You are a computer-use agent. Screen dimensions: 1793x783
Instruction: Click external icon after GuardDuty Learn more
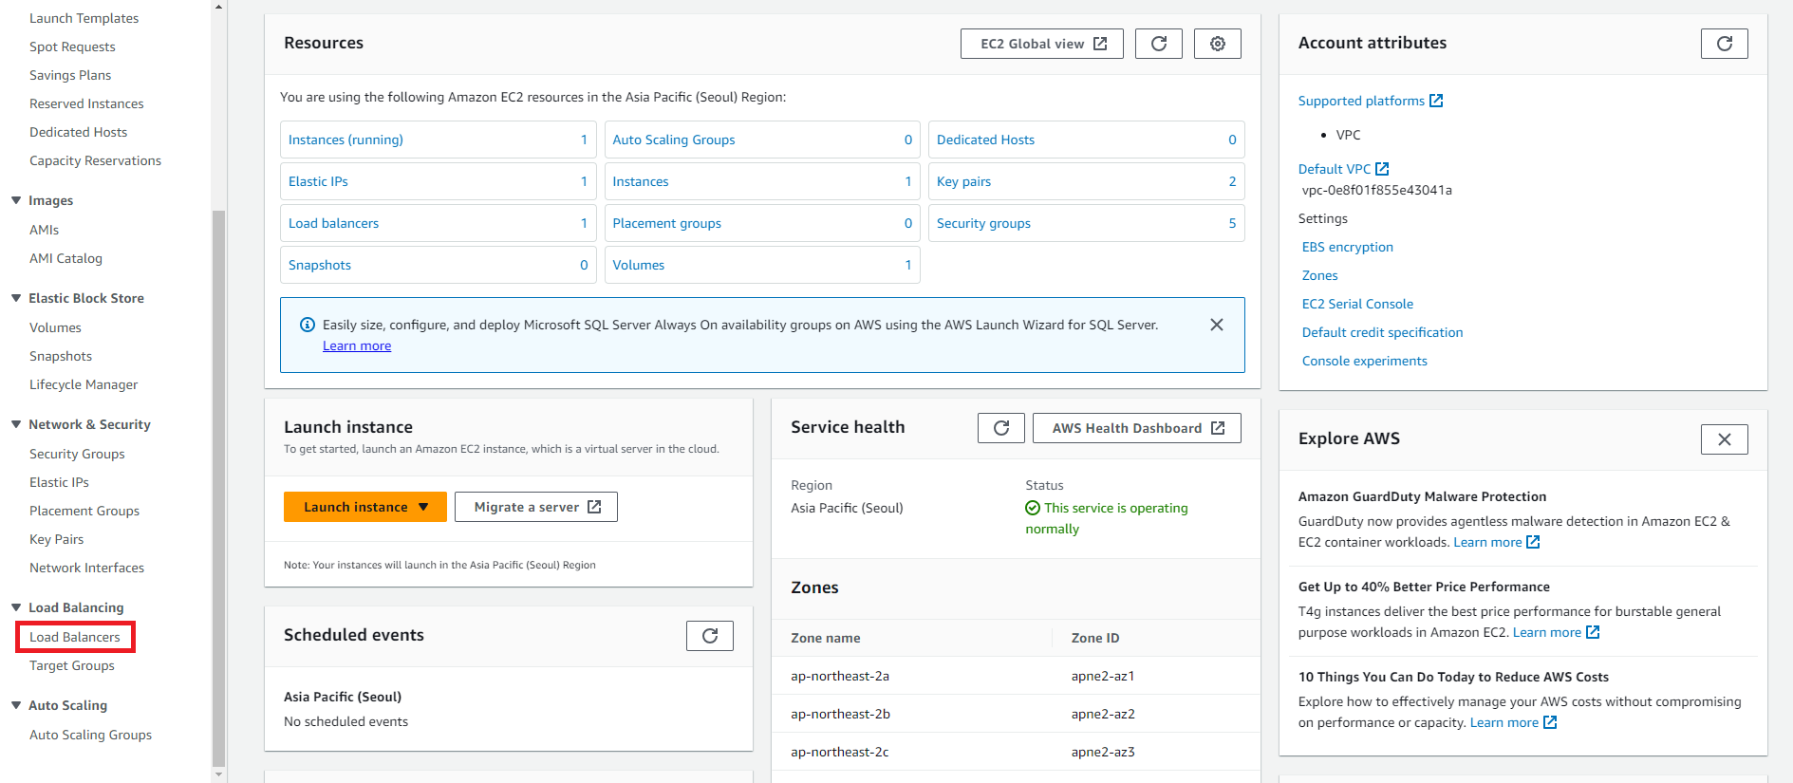[1533, 542]
